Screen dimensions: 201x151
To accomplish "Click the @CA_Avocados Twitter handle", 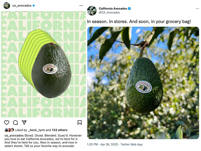I will pos(109,13).
